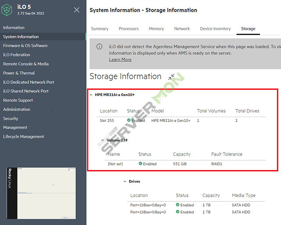Open Management page
The width and height of the screenshot is (281, 225).
(x=15, y=128)
